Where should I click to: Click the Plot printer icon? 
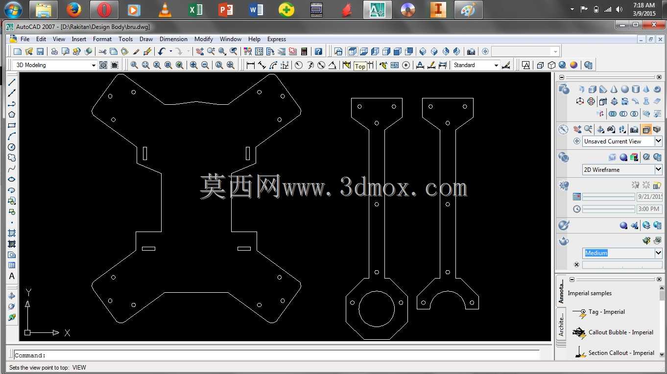(x=54, y=51)
